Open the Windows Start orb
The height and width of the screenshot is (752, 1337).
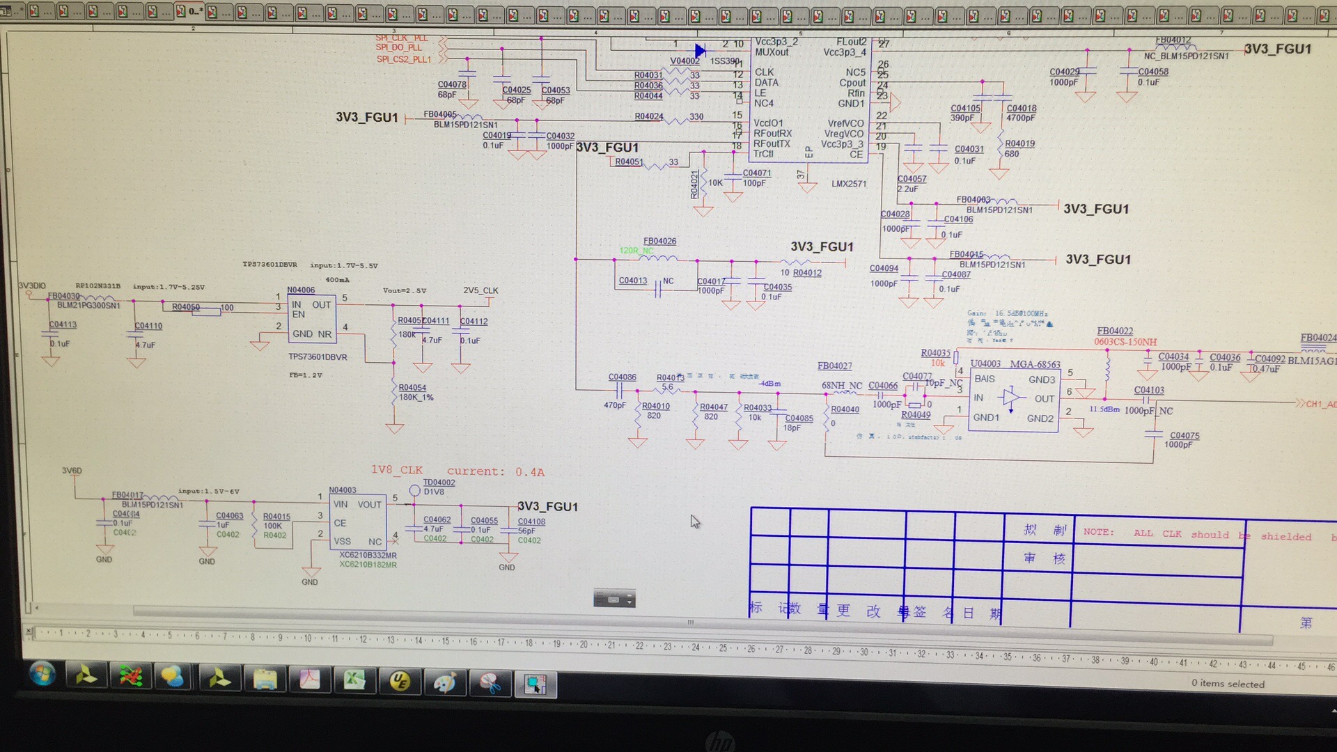pyautogui.click(x=42, y=673)
